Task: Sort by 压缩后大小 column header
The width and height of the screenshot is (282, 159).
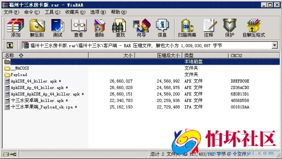Action: pyautogui.click(x=159, y=56)
